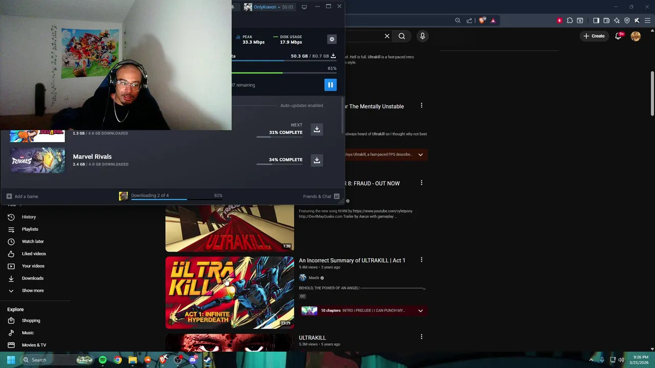The image size is (655, 368).
Task: Show hidden system tray icons
Action: (x=591, y=360)
